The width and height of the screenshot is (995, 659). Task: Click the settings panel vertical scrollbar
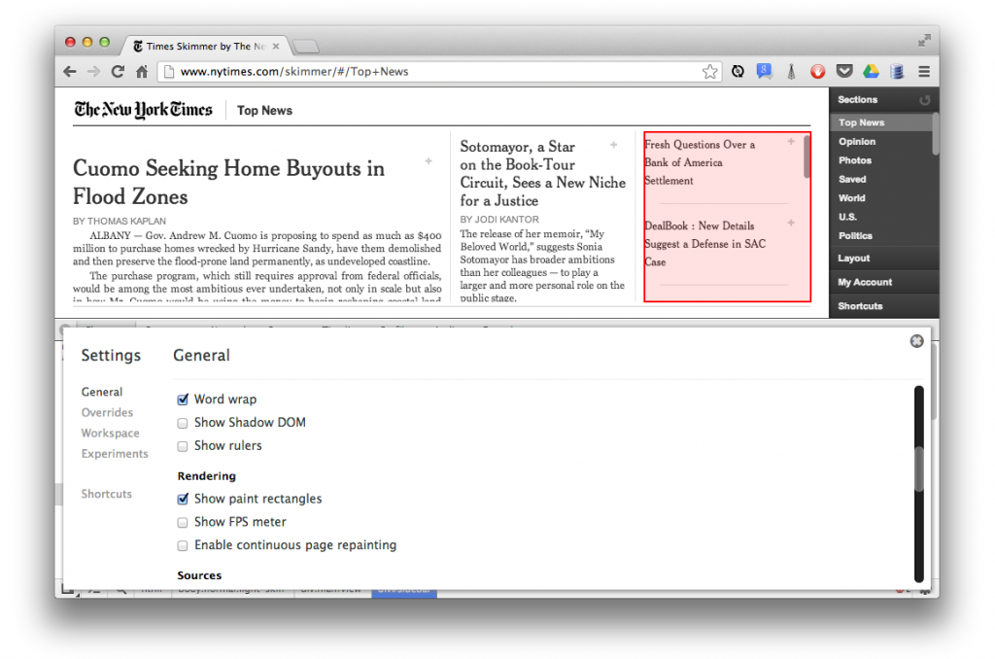tap(918, 468)
